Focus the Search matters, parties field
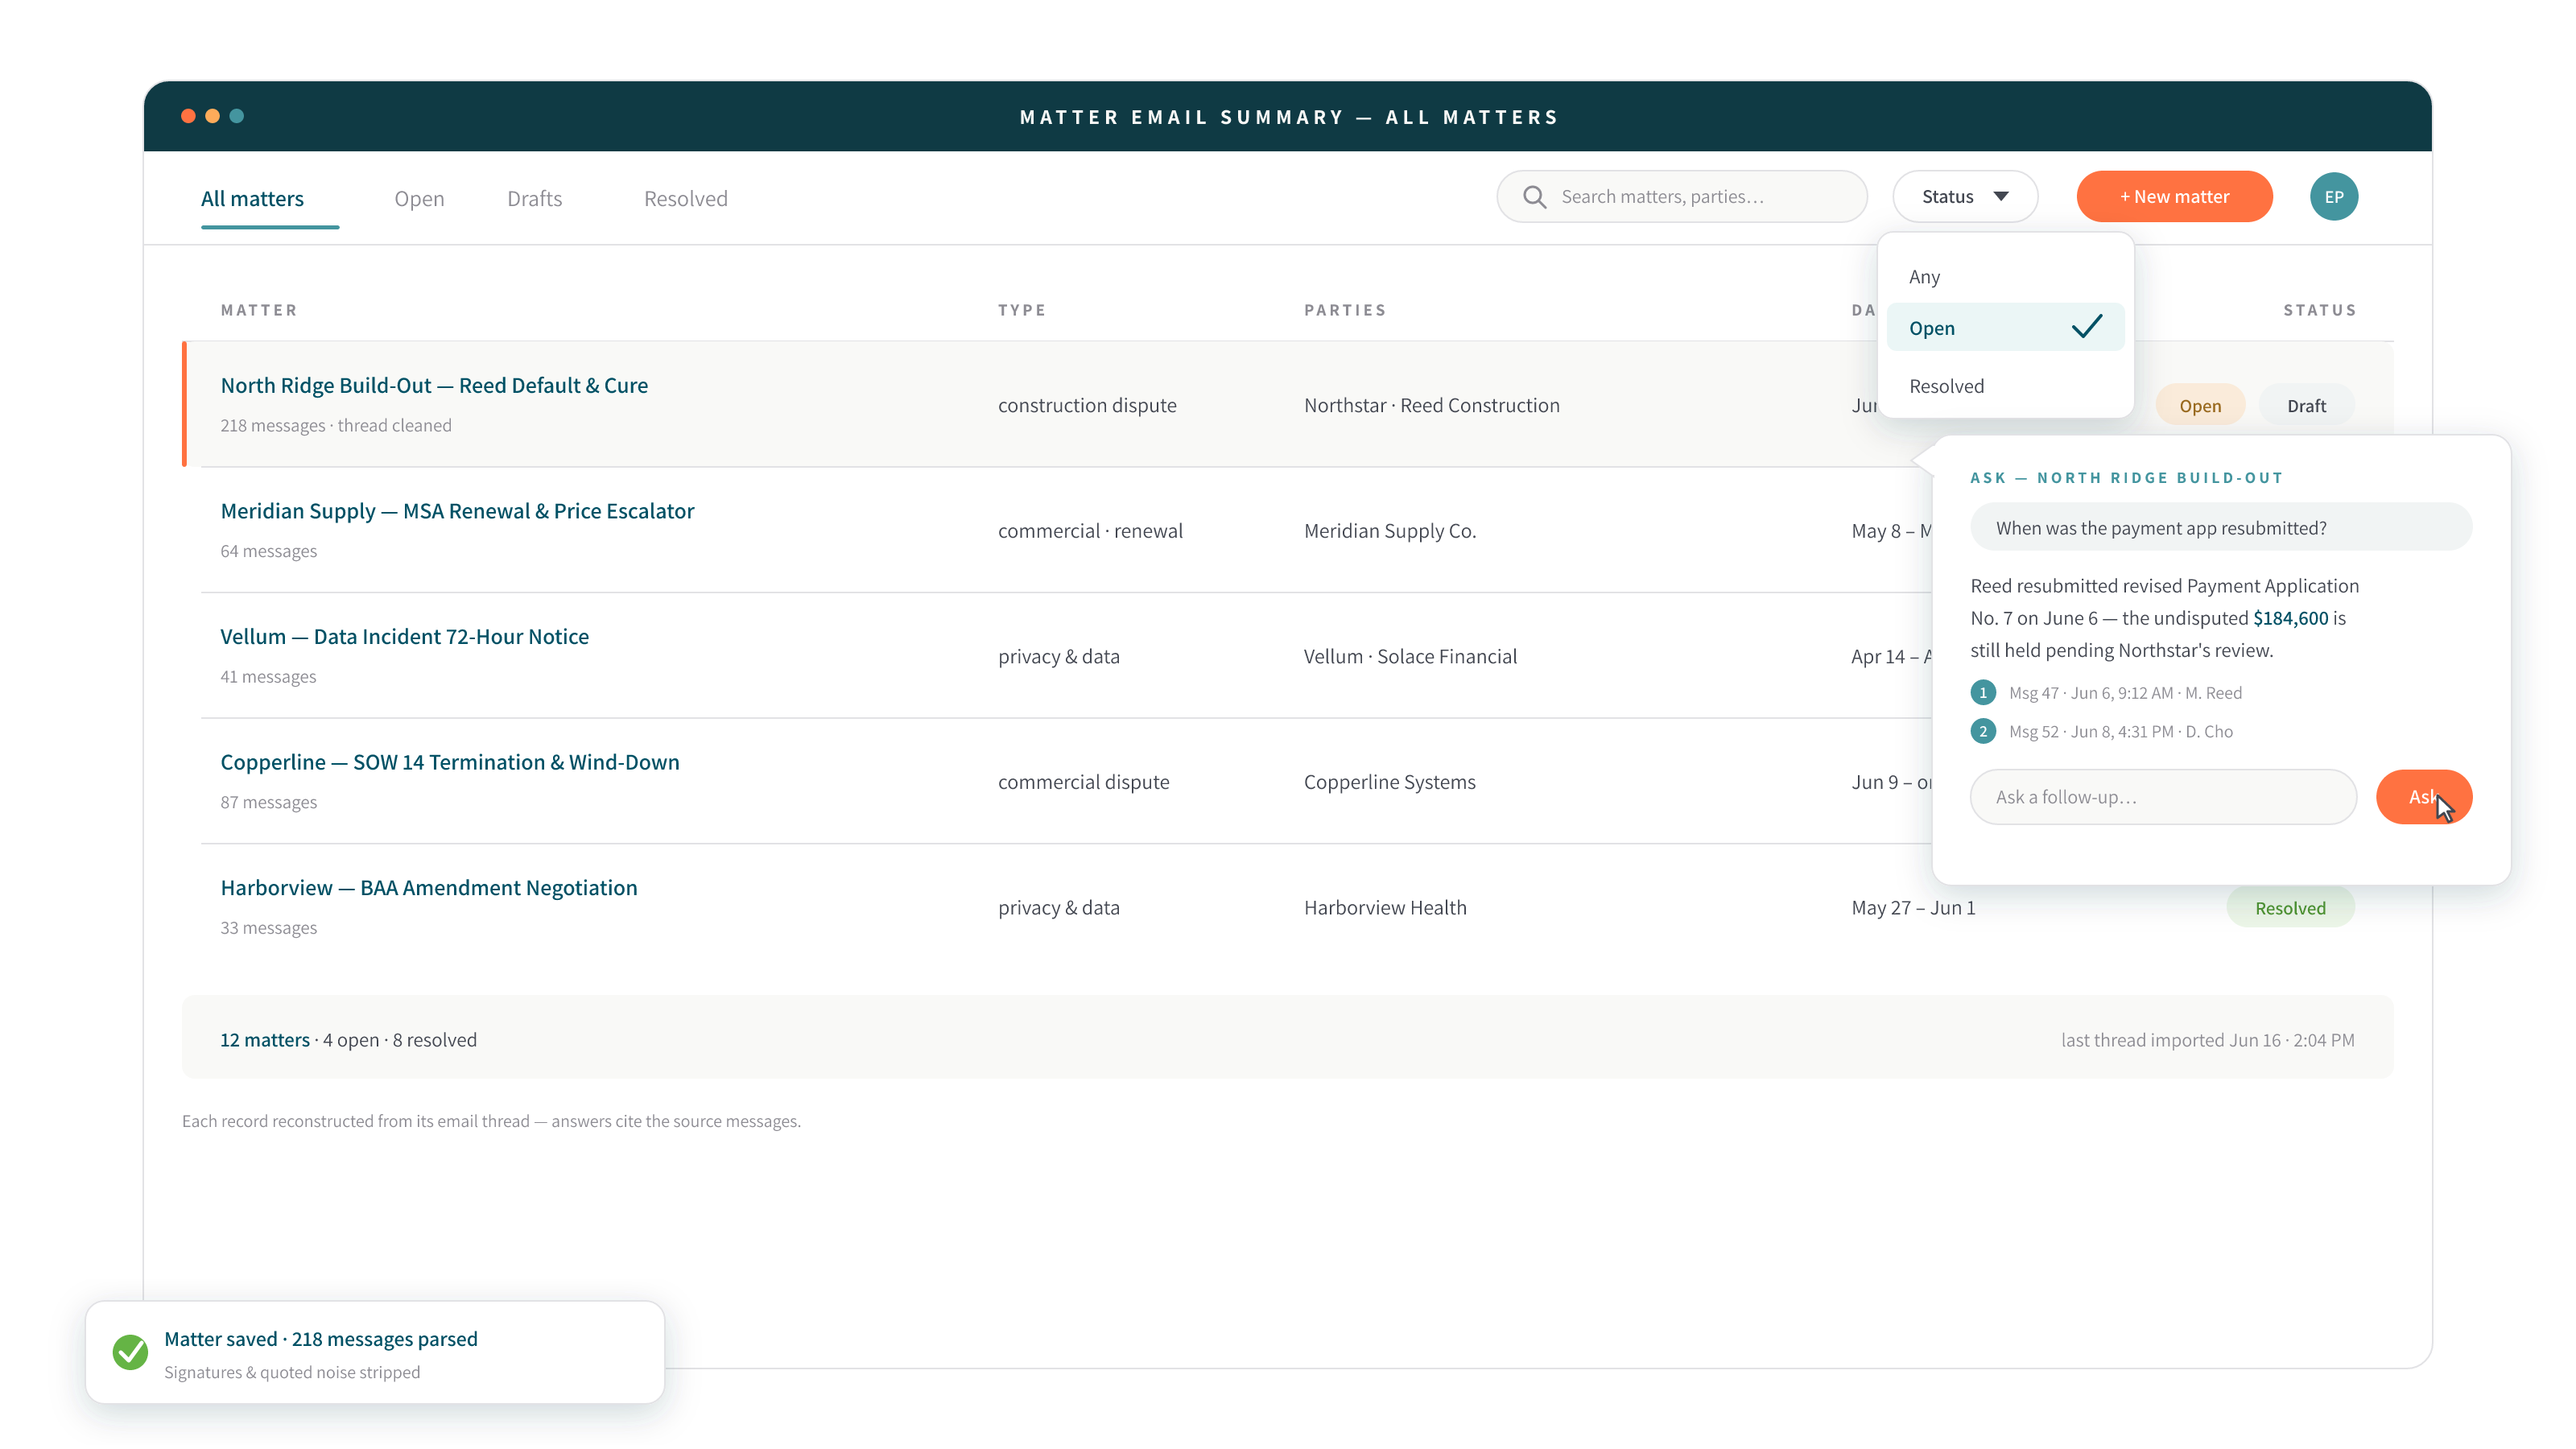This screenshot has width=2576, height=1449. tap(1681, 197)
